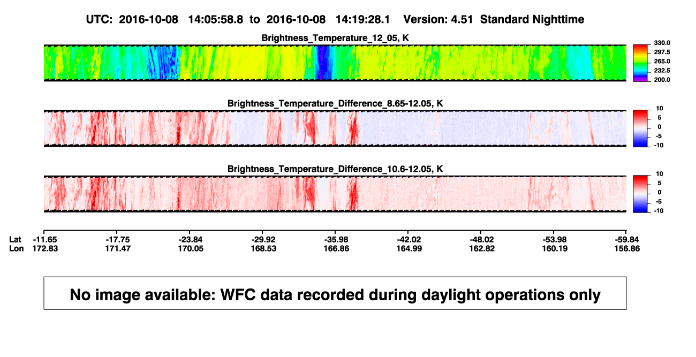This screenshot has width=696, height=357.
Task: Click longitude value 171.47
Action: coord(117,248)
